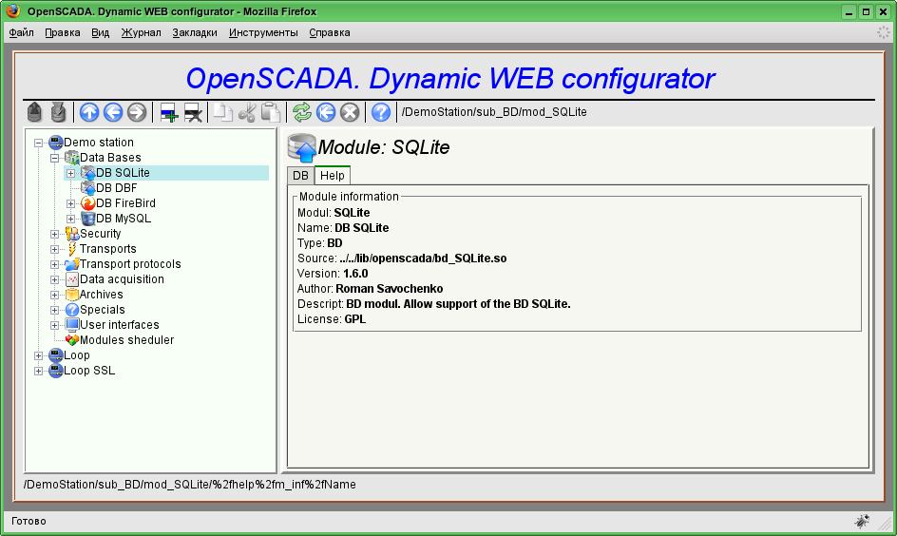Click the Delete item icon with black cross
The image size is (897, 536).
[x=193, y=113]
